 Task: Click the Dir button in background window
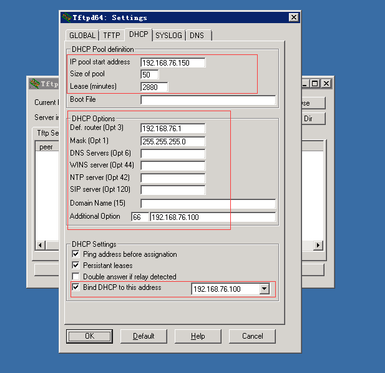(x=313, y=119)
